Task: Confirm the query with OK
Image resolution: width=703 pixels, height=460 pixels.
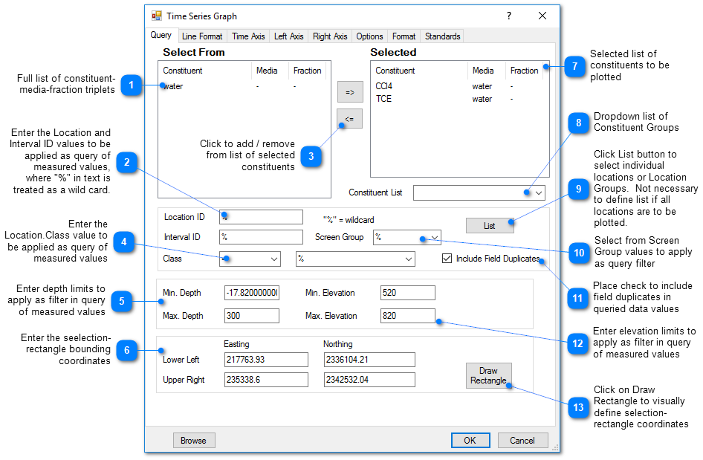Action: (x=470, y=440)
